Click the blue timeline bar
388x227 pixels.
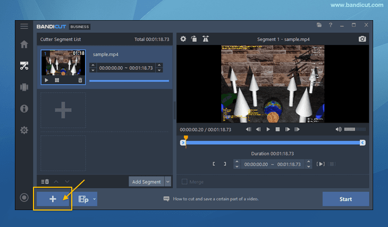click(x=273, y=143)
